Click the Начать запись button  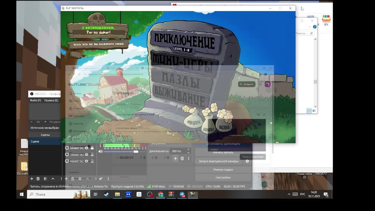point(223,152)
